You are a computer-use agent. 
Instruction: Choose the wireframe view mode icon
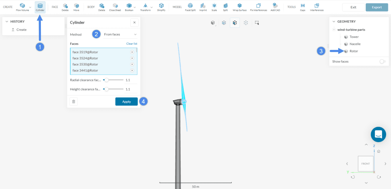click(246, 23)
